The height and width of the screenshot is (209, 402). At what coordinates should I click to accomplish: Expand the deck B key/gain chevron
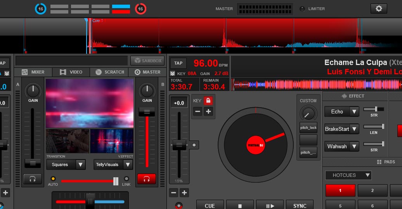(x=173, y=74)
